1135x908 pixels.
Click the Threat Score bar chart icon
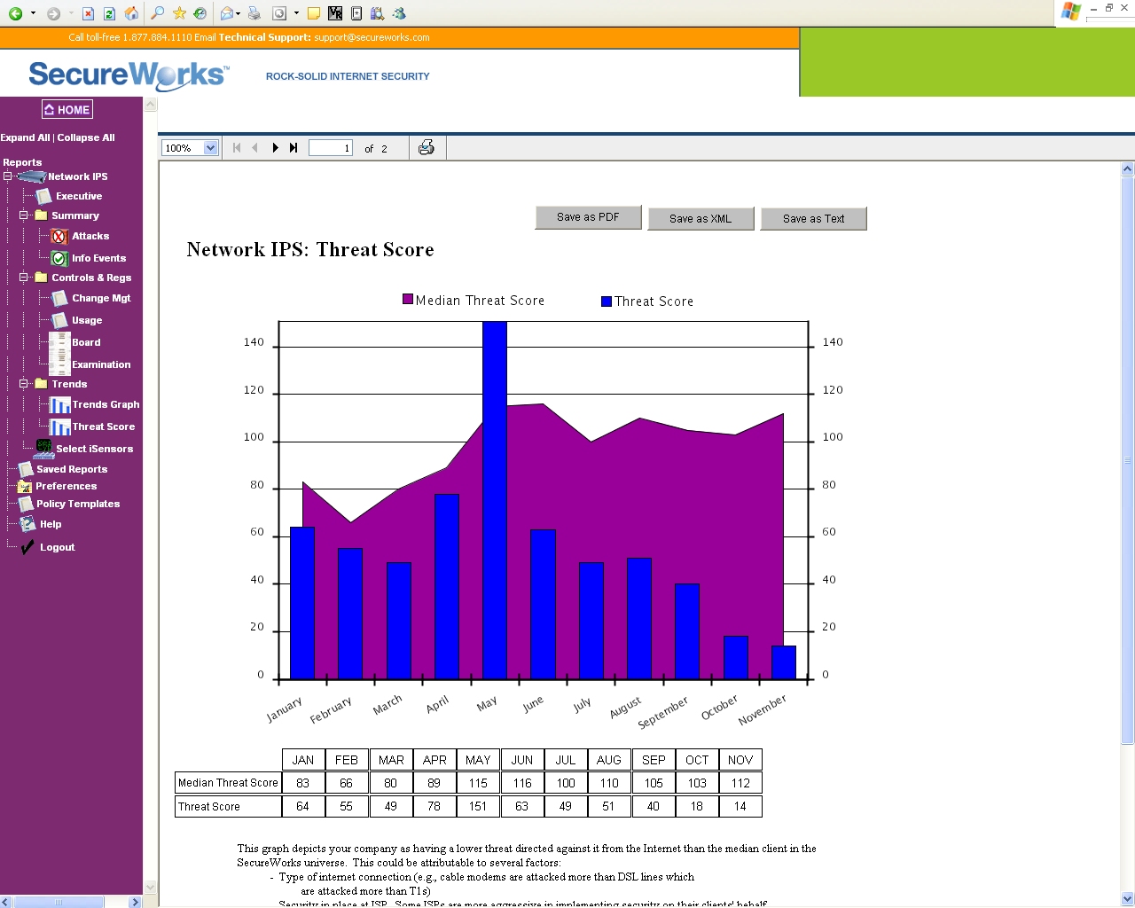(x=59, y=427)
